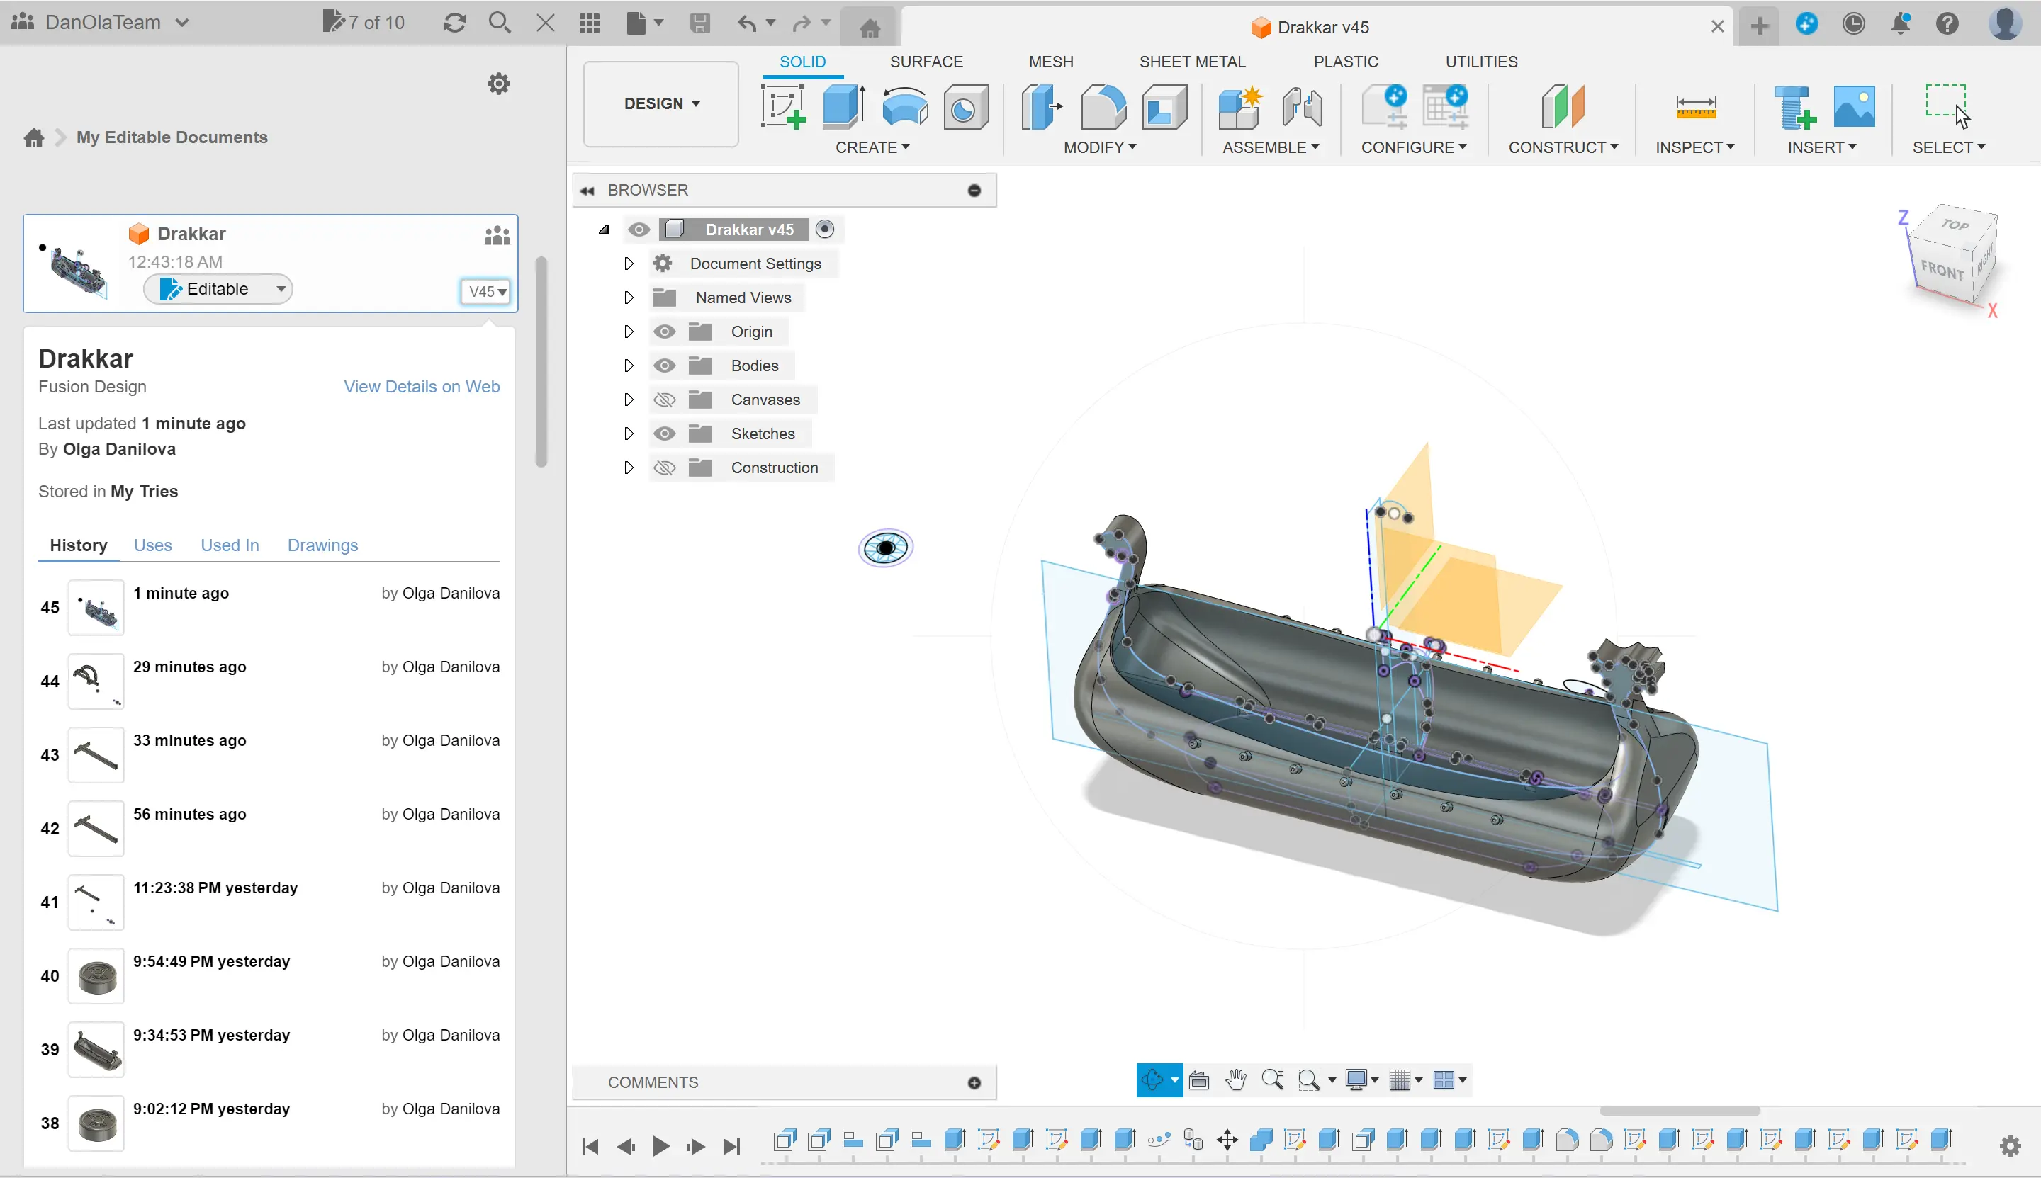Image resolution: width=2041 pixels, height=1178 pixels.
Task: Open the Change Parameters table icon
Action: tap(1446, 107)
